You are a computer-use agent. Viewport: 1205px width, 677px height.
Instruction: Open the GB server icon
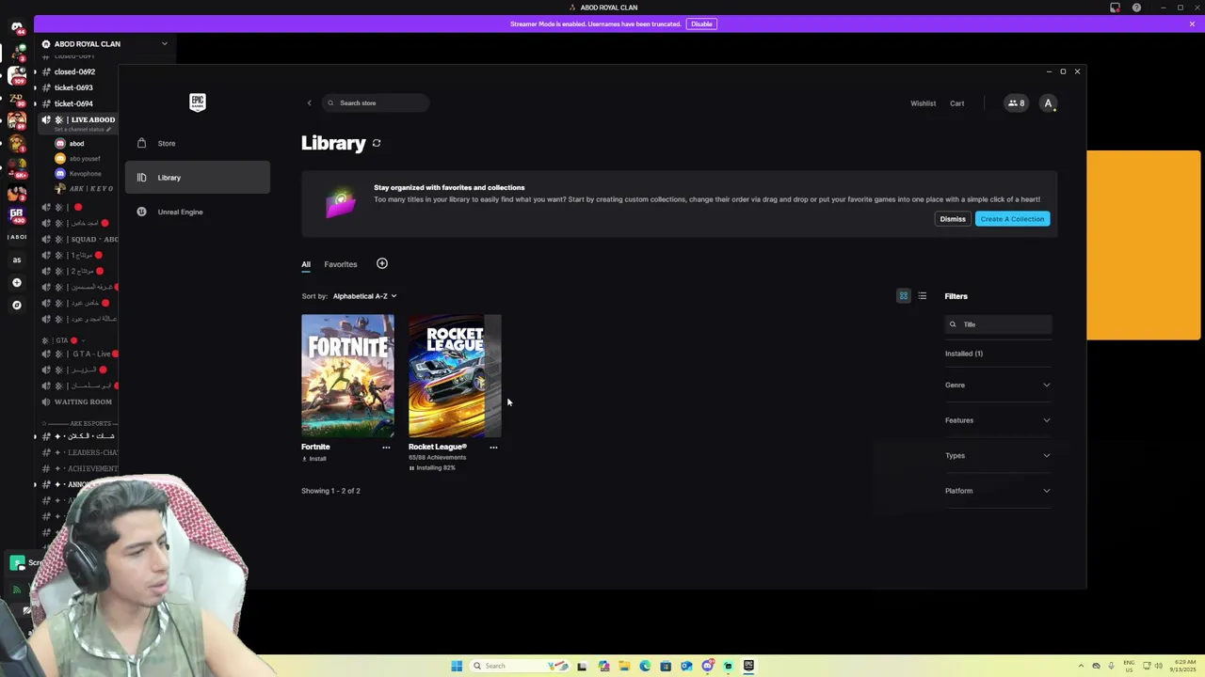[x=16, y=214]
